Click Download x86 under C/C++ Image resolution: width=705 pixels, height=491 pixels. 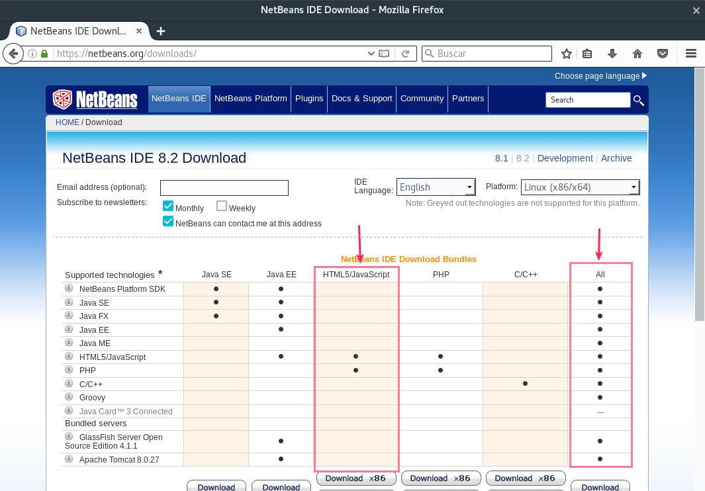point(526,478)
